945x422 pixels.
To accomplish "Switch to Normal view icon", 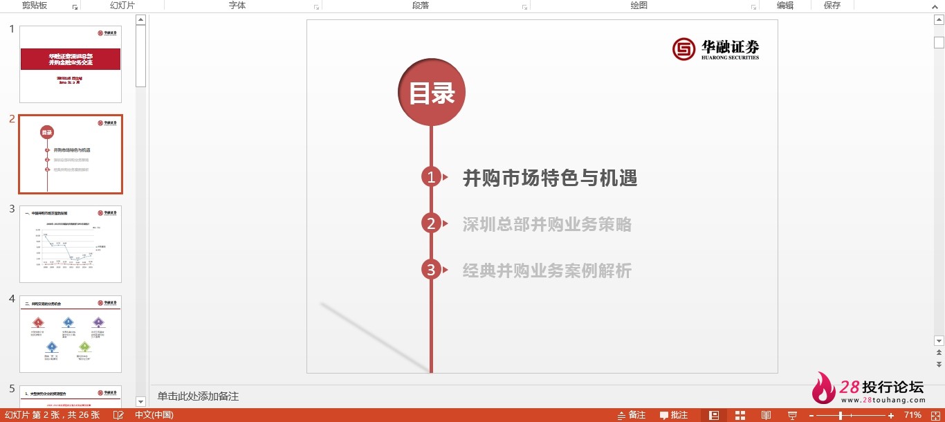I will 715,415.
